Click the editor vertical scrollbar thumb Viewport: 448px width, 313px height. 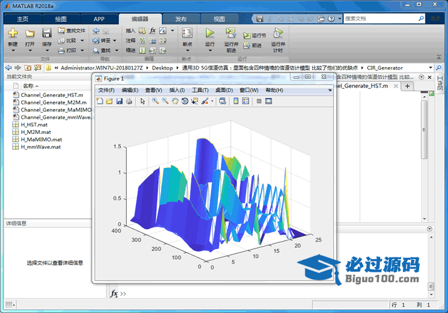[424, 130]
